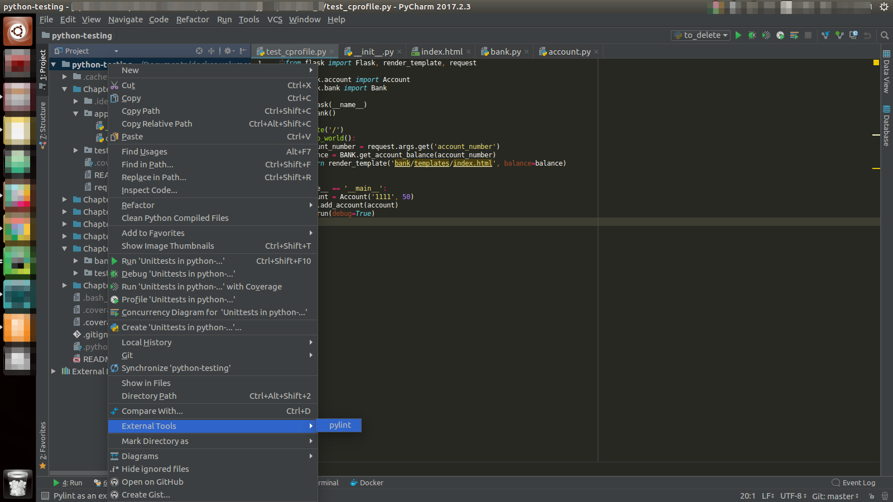Click Collapse All icon in Project panel
Image resolution: width=893 pixels, height=502 pixels.
point(211,51)
